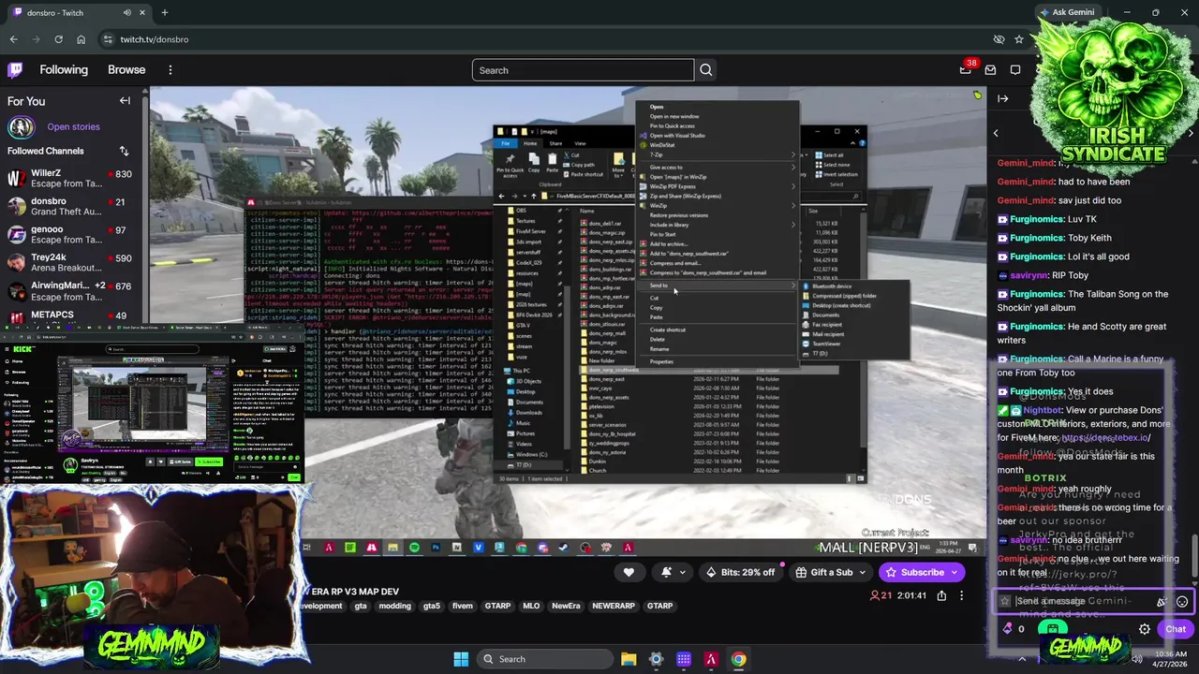The height and width of the screenshot is (674, 1199).
Task: Open the whispers envelope icon
Action: click(x=990, y=70)
